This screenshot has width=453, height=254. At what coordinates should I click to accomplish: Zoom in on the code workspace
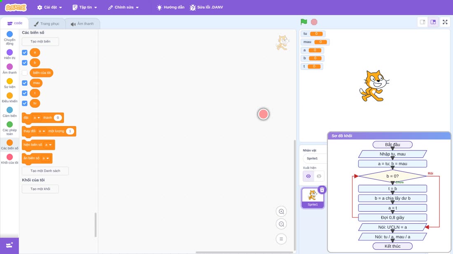tap(281, 211)
